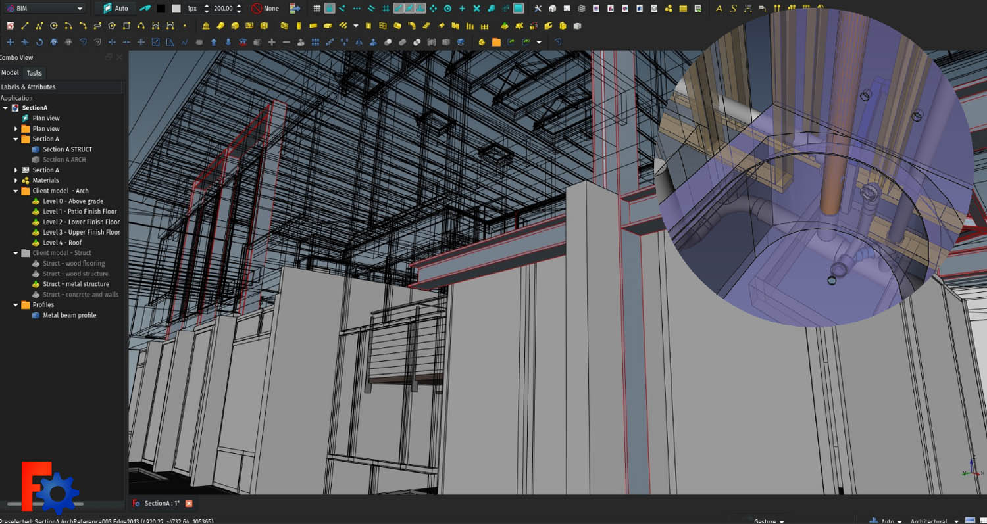987x524 pixels.
Task: Click the blue Move tool icon
Action: pos(10,42)
